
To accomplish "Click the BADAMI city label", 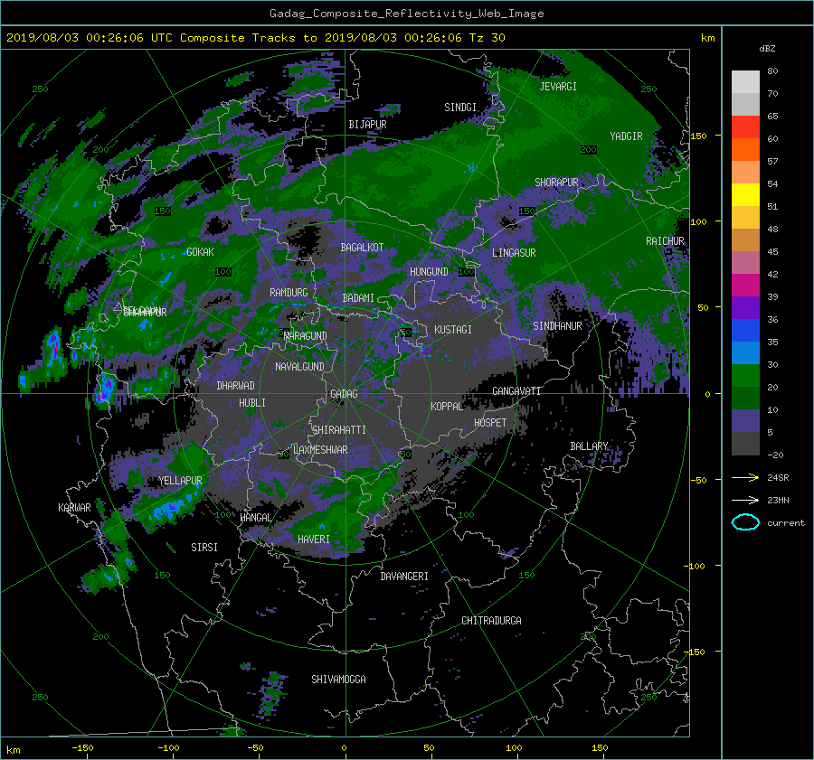I will [358, 298].
